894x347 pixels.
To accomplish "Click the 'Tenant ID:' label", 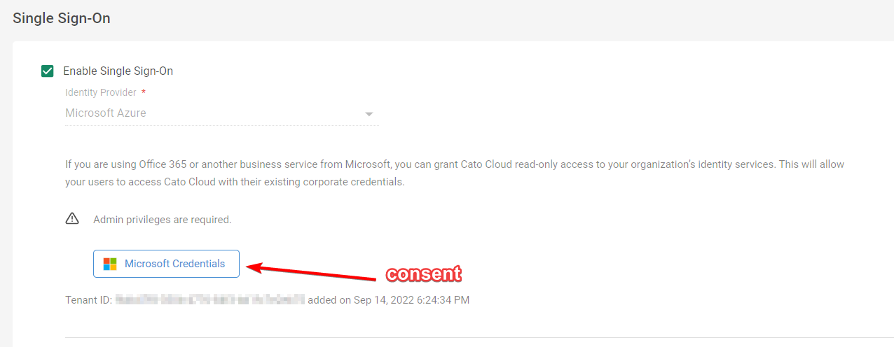I will coord(88,300).
